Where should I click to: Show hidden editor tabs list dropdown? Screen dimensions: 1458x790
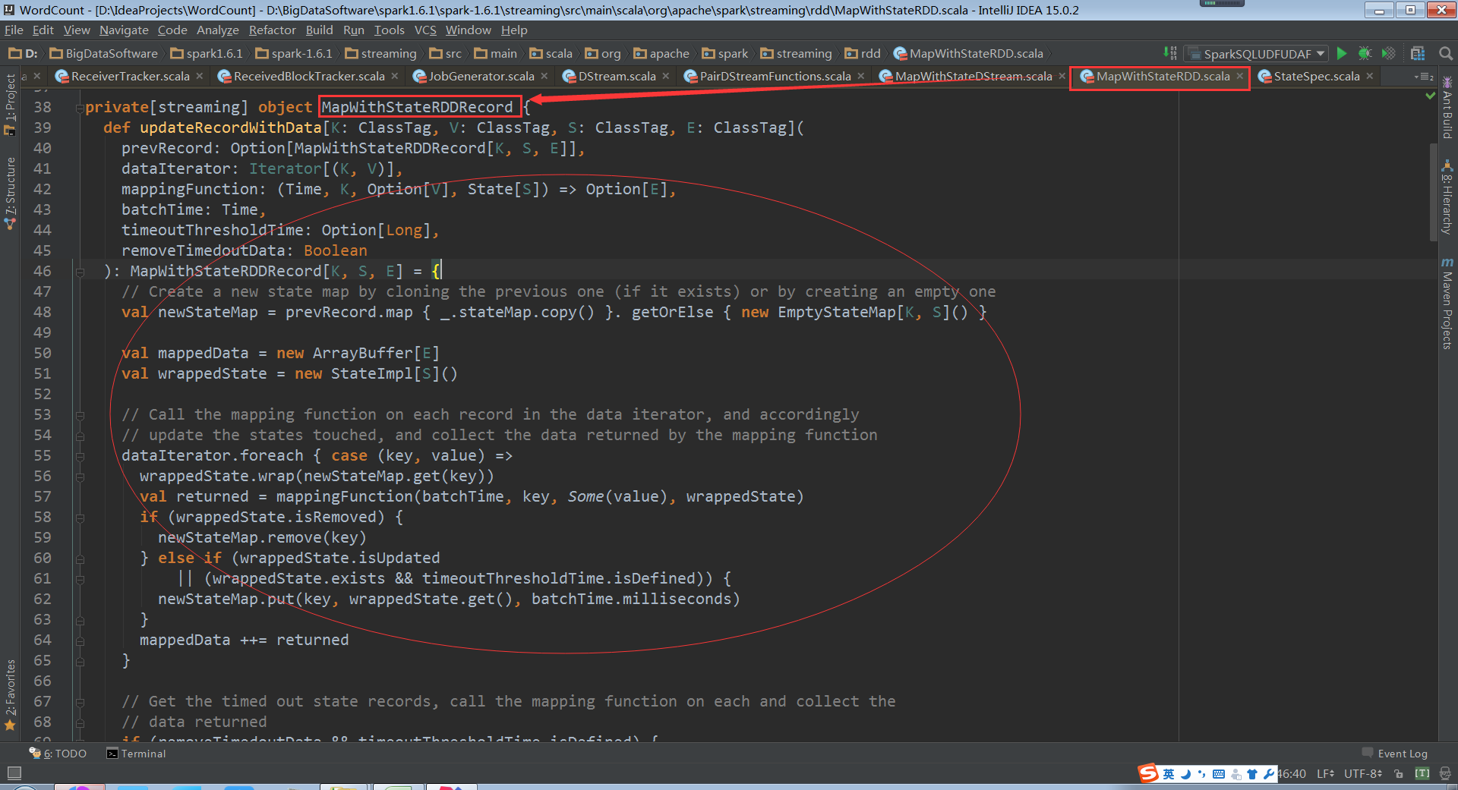click(1424, 77)
